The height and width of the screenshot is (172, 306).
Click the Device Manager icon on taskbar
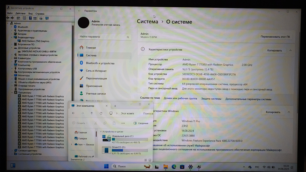tap(199, 167)
